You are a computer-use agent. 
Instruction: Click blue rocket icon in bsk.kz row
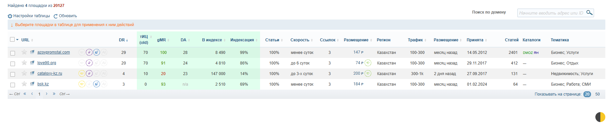click(97, 84)
